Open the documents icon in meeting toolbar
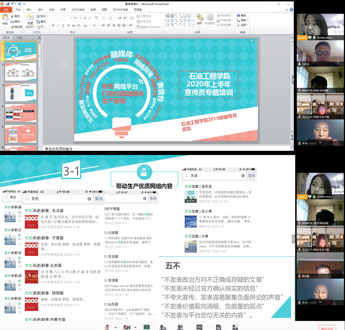This screenshot has height=330, width=345. point(218,327)
